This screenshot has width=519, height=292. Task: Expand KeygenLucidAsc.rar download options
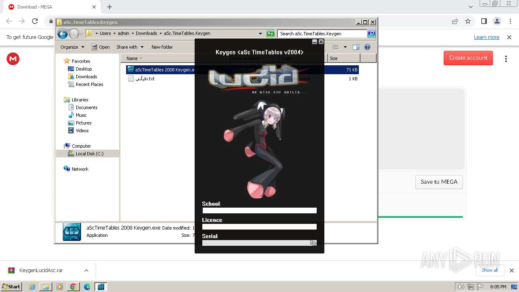[x=86, y=271]
